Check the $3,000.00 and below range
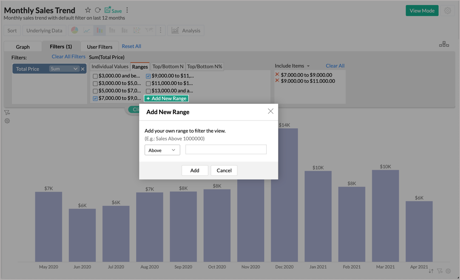 coord(95,76)
